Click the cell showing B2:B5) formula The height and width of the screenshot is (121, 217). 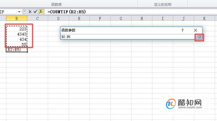click(x=17, y=50)
